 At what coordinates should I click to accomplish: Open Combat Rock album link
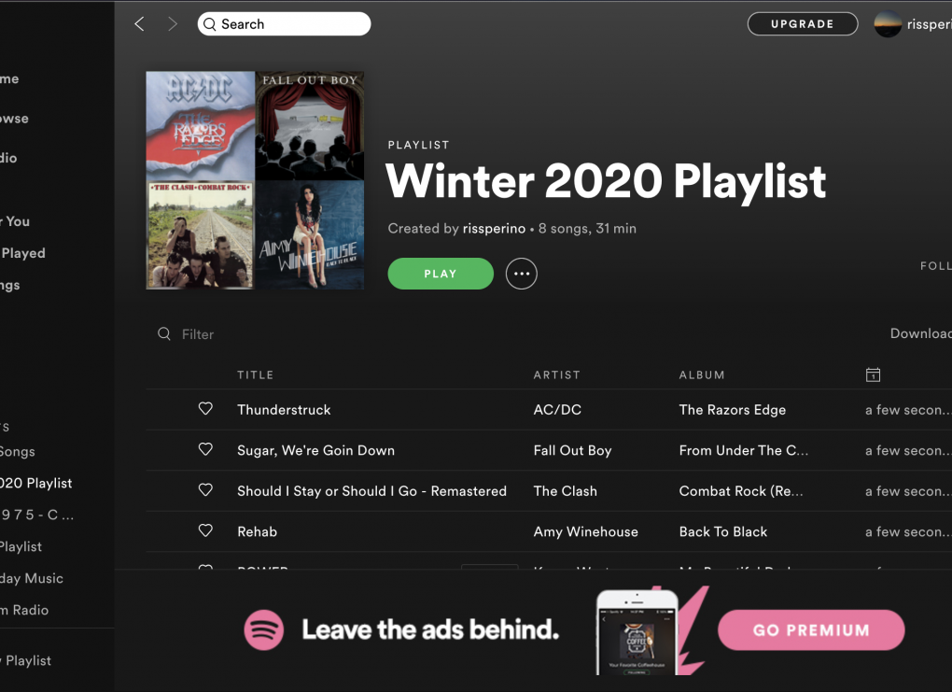pos(741,491)
